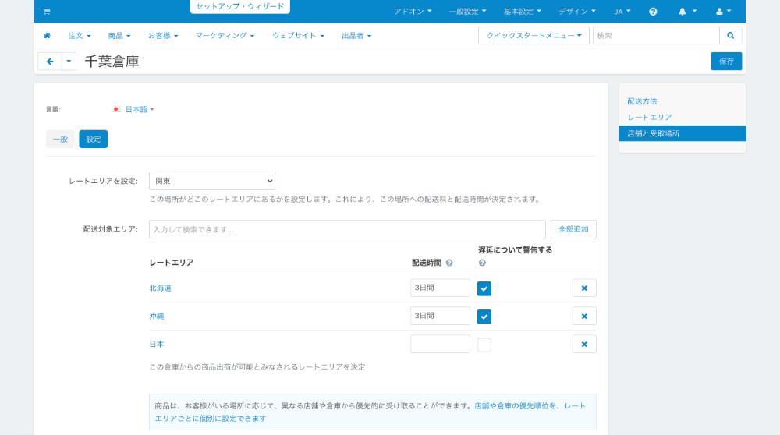The width and height of the screenshot is (780, 435).
Task: Switch to the 設定 tab
Action: 94,140
